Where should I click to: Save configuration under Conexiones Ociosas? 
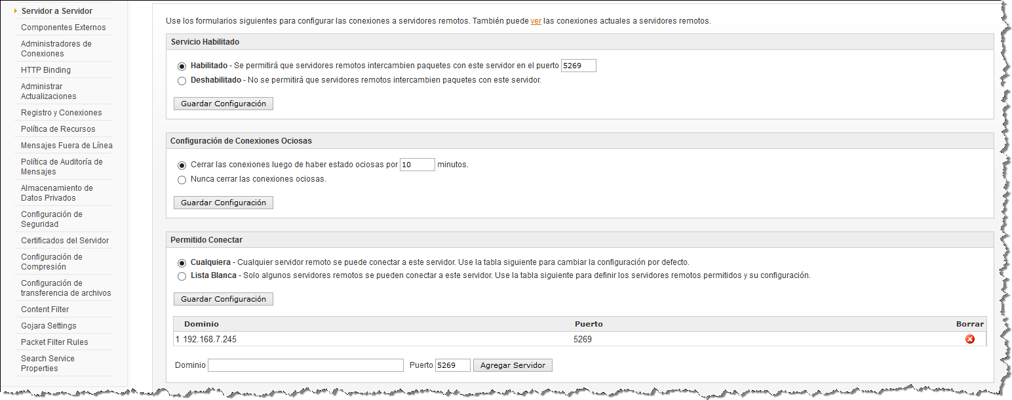click(224, 203)
